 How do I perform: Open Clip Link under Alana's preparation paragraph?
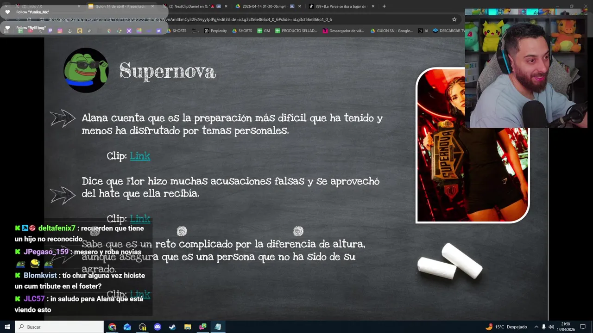140,156
